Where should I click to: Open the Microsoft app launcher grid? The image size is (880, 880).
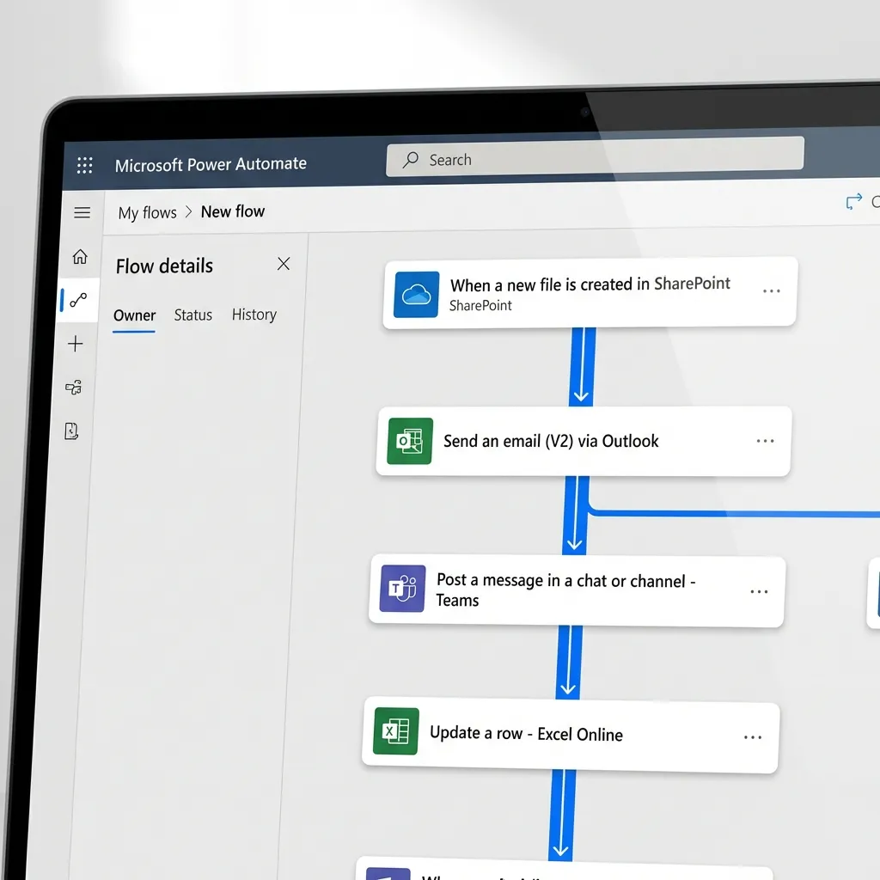84,165
